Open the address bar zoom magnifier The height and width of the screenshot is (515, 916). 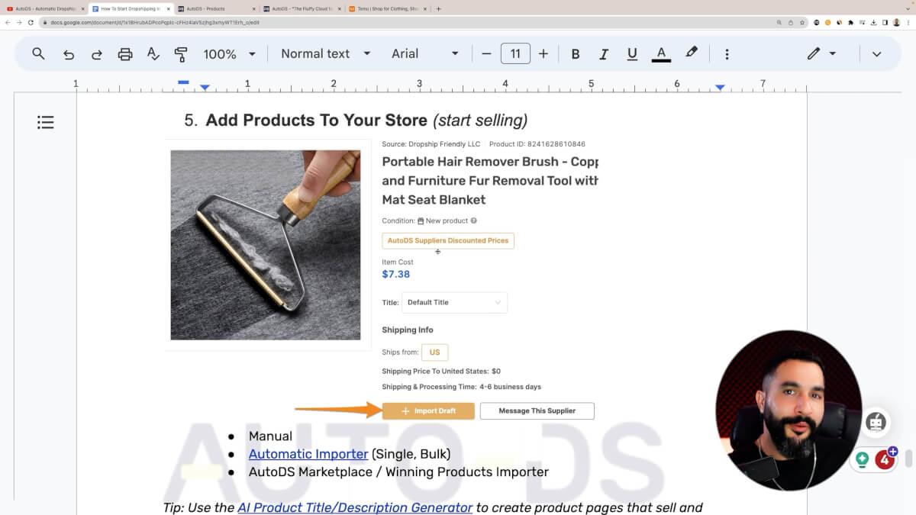(779, 23)
